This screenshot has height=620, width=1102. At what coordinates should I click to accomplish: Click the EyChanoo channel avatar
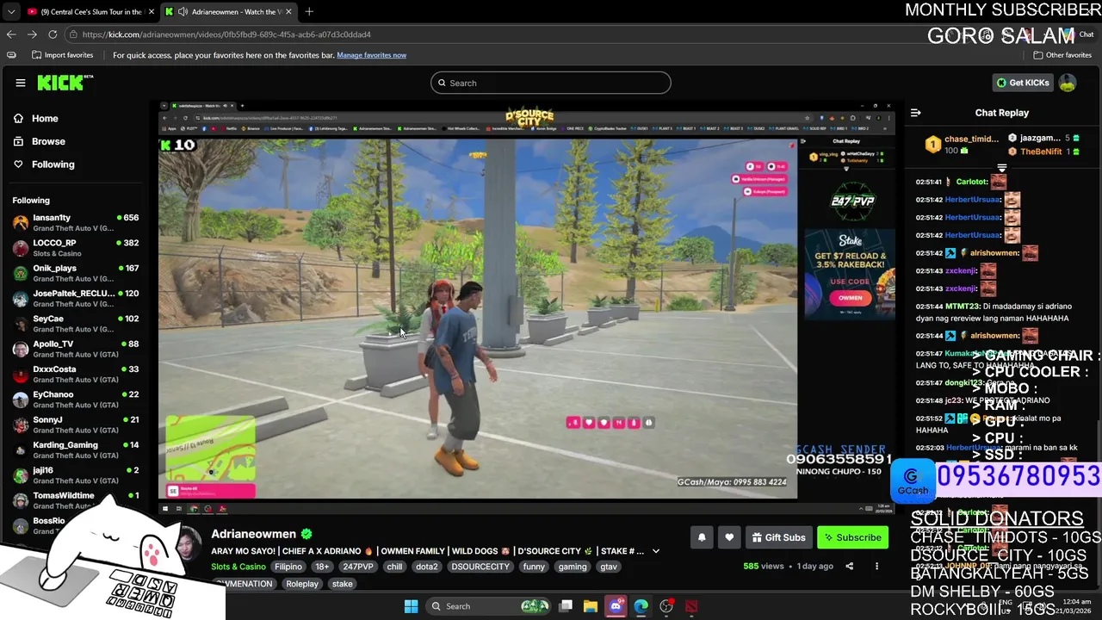tap(20, 400)
